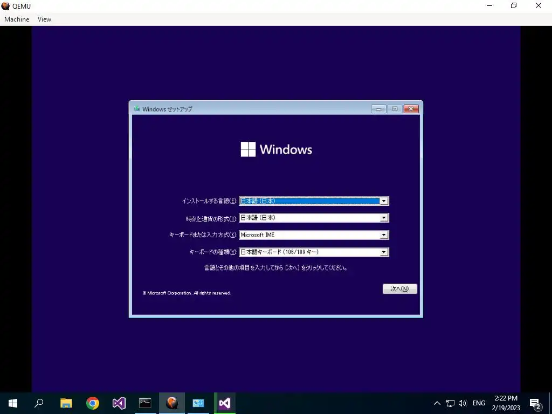Show hidden system tray icons

(437, 403)
